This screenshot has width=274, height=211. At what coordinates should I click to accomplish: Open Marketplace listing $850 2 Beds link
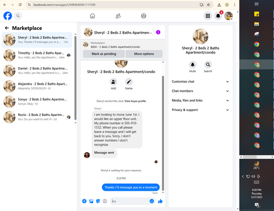coord(115,47)
